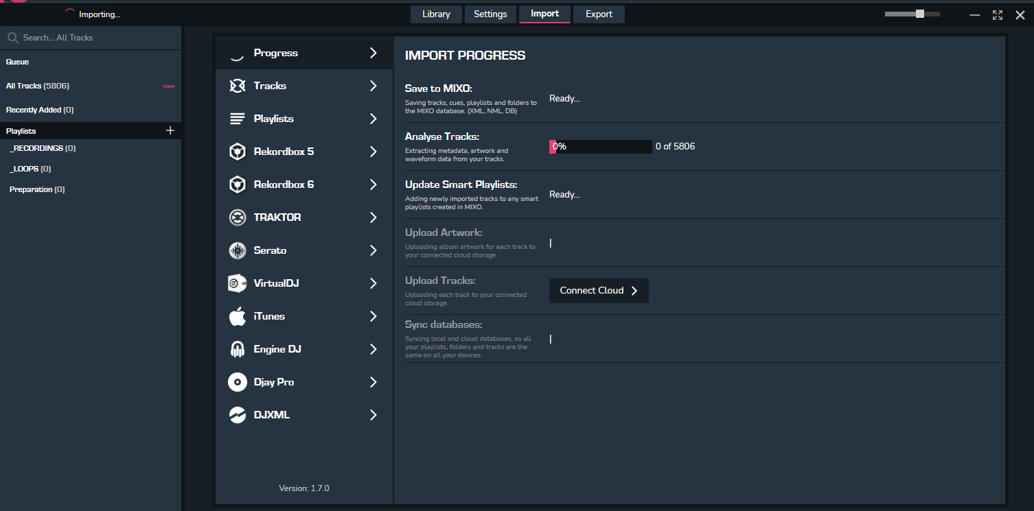Switch to the Library tab

[x=436, y=14]
